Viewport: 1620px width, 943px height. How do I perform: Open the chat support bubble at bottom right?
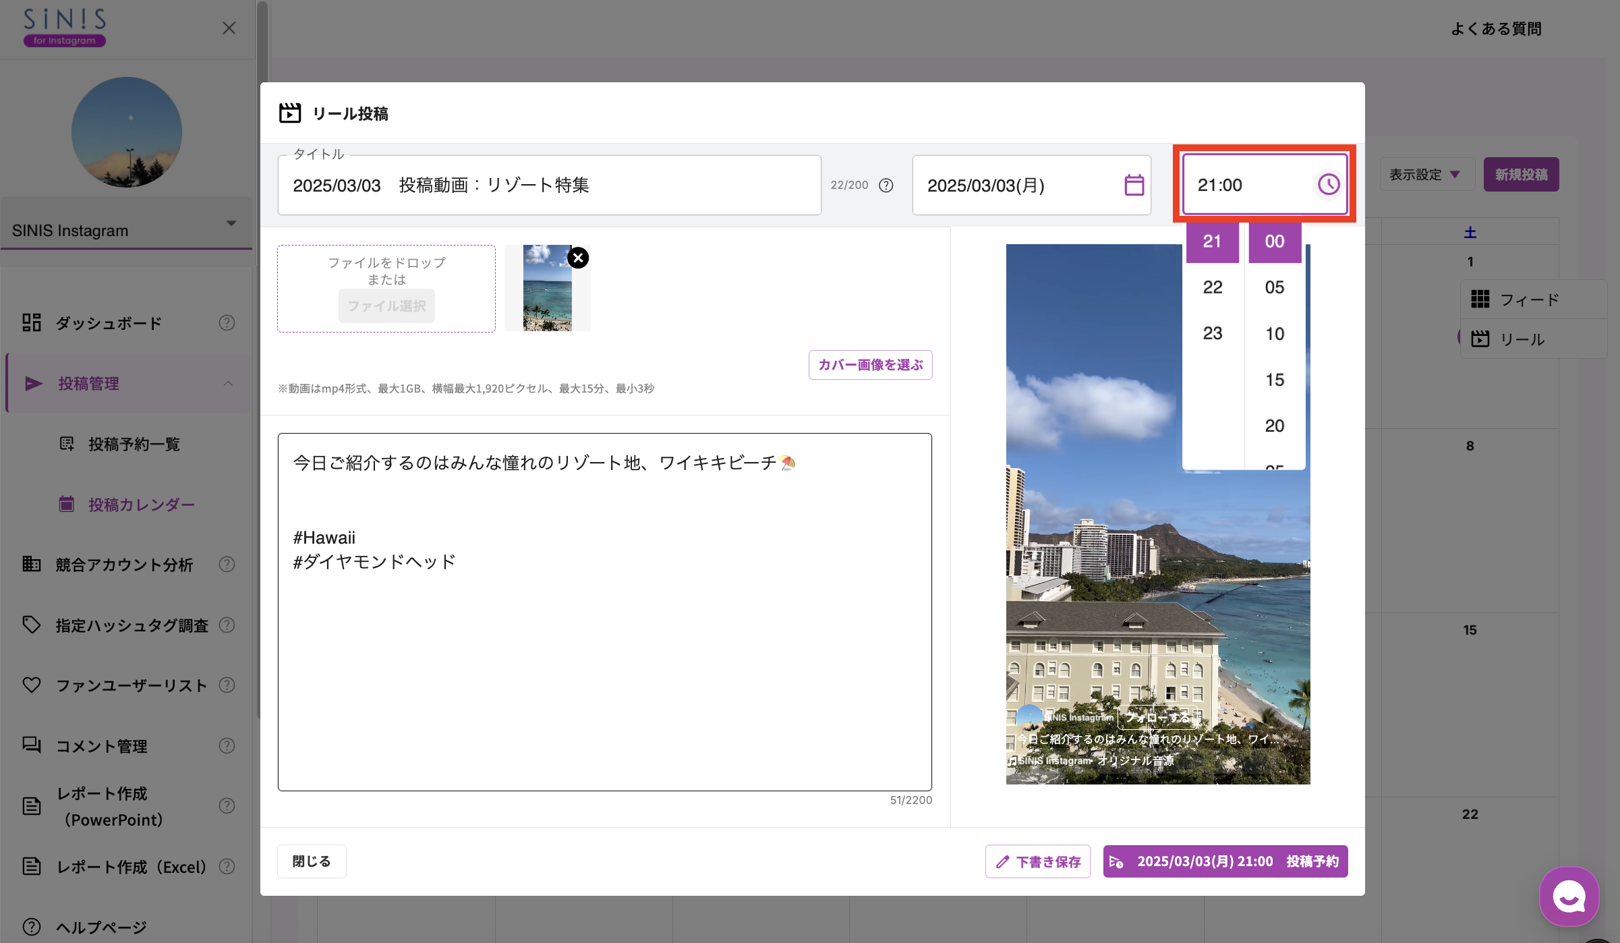pyautogui.click(x=1569, y=896)
